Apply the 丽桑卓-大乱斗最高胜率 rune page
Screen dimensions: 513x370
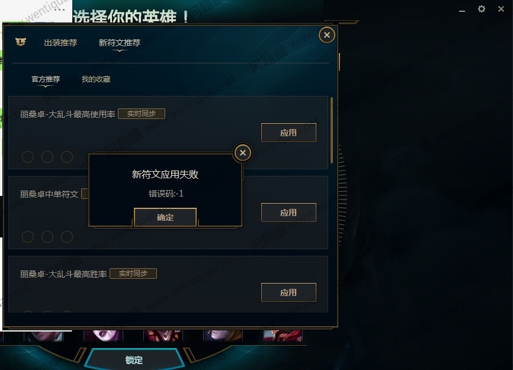[288, 292]
